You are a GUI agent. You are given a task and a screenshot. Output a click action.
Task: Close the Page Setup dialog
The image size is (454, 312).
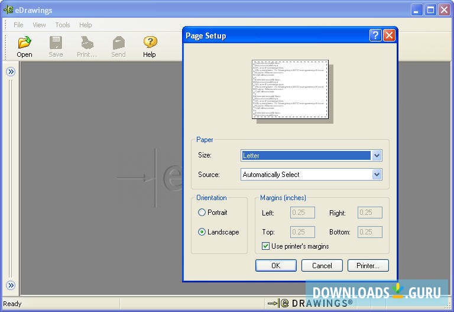389,36
